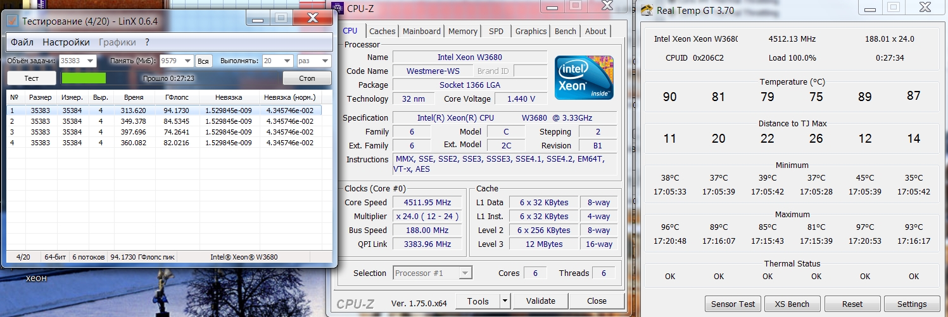Open the Графики menu in LinX
948x317 pixels.
tap(117, 42)
